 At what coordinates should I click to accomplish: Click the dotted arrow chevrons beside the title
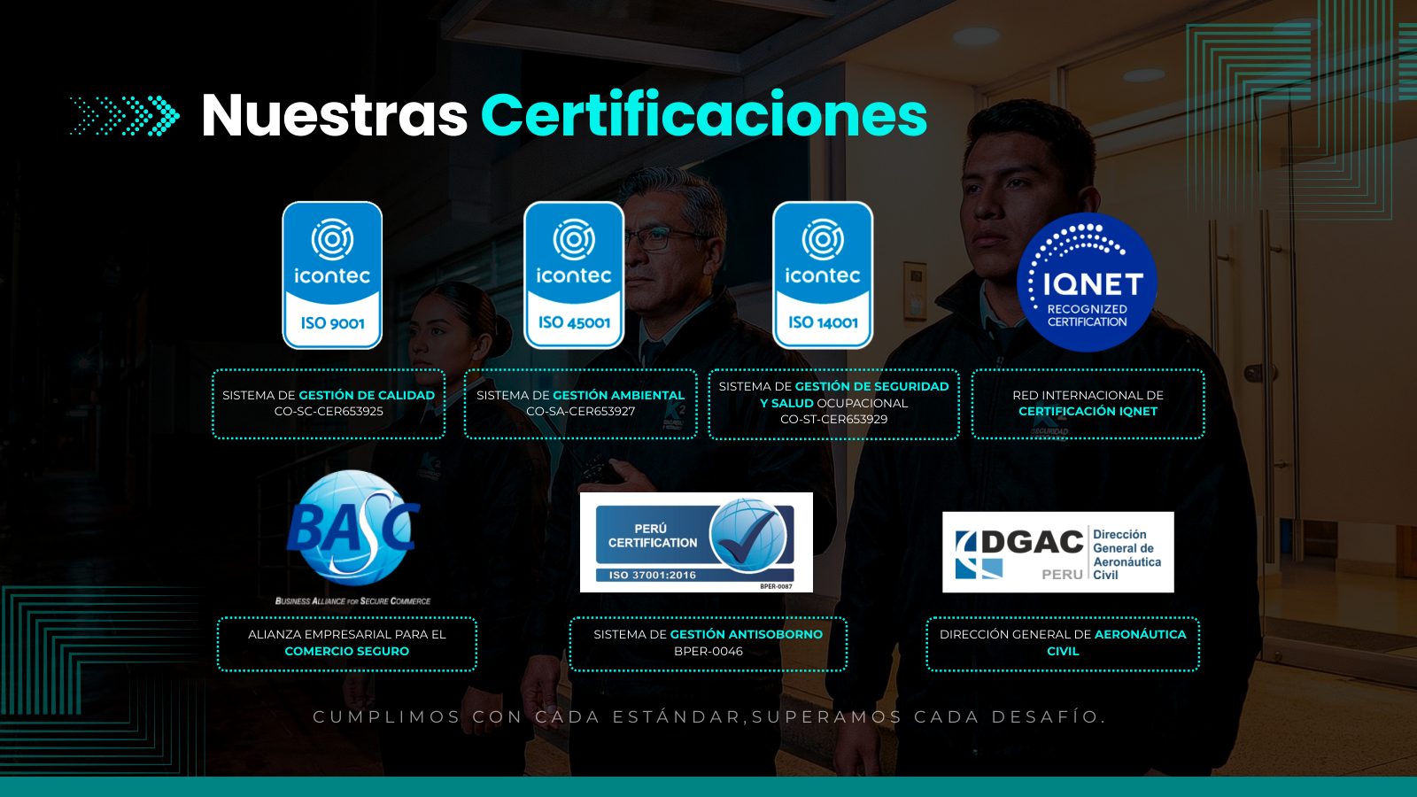(125, 115)
